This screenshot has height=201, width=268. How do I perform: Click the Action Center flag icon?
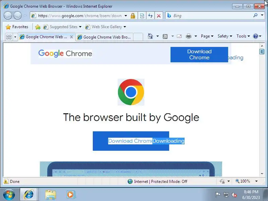tap(218, 195)
